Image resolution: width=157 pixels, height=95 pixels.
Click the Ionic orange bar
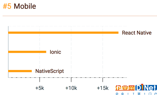click(x=27, y=52)
